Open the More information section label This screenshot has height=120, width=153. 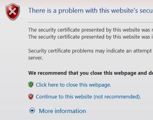[62, 111]
